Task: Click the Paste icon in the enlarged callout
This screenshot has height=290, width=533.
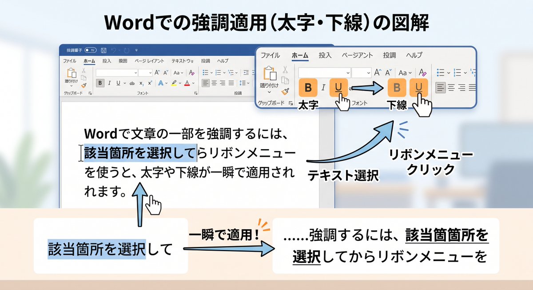Action: point(270,73)
